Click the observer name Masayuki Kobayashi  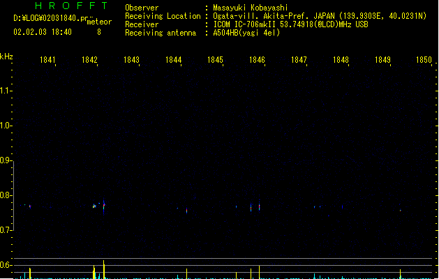click(x=251, y=8)
